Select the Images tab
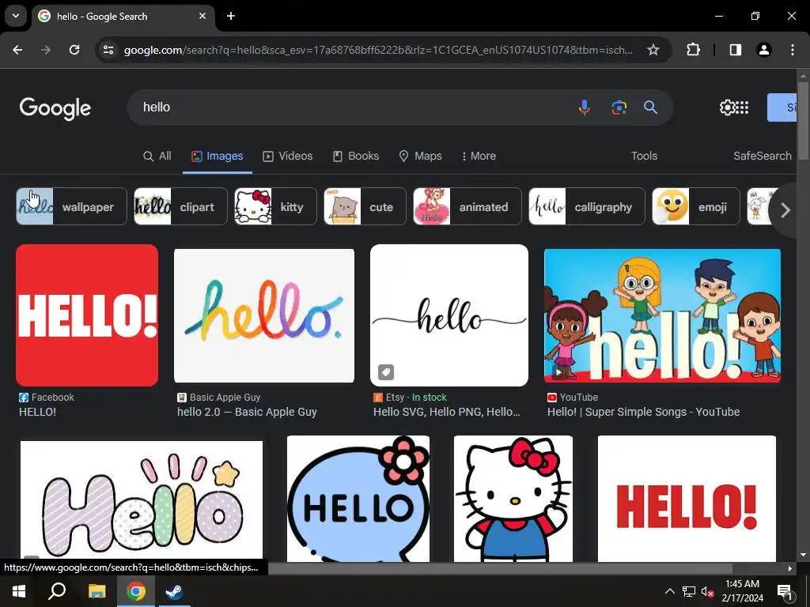This screenshot has width=810, height=607. tap(217, 156)
